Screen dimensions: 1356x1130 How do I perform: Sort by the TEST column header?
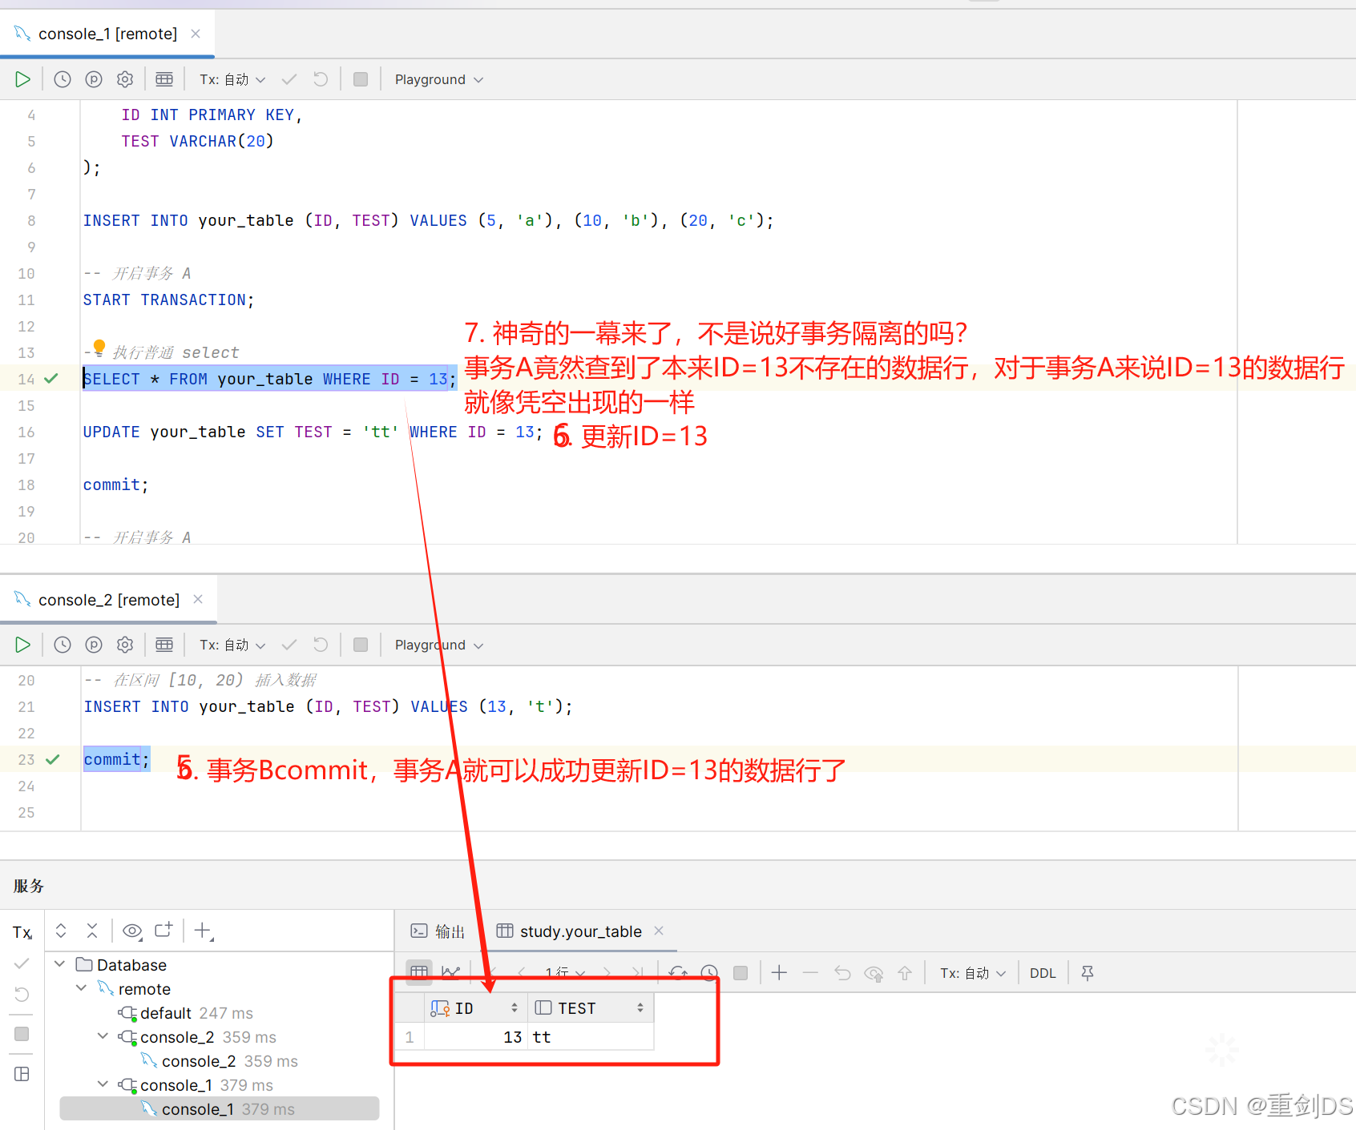click(x=589, y=1008)
